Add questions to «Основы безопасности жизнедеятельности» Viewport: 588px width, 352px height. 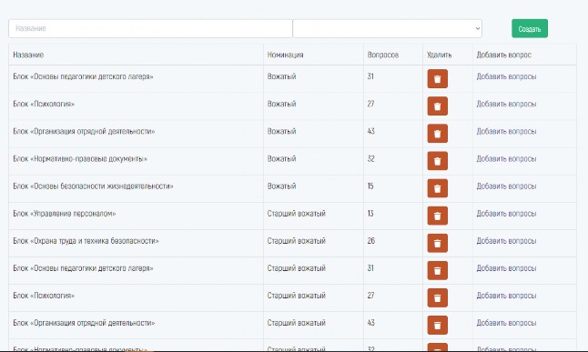[x=506, y=186]
